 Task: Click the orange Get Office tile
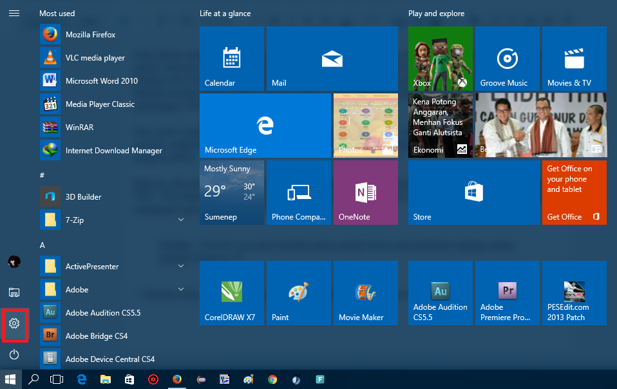click(574, 193)
